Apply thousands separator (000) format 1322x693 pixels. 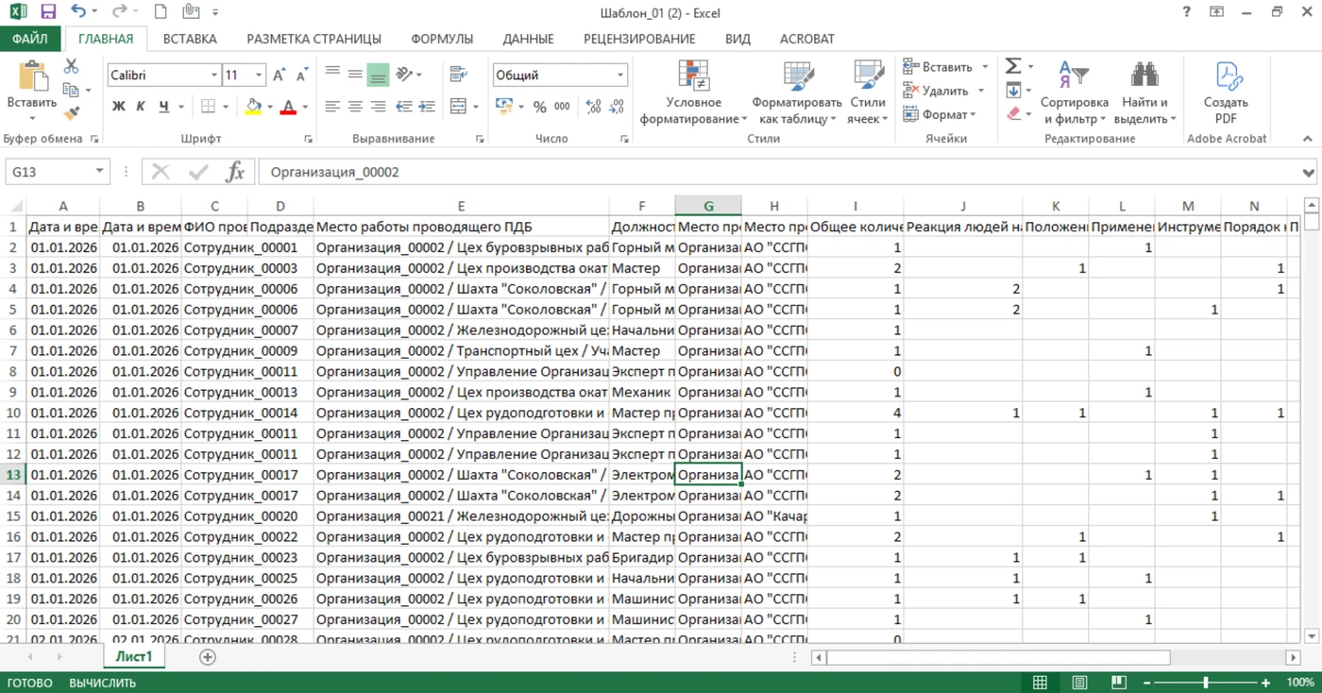(562, 107)
